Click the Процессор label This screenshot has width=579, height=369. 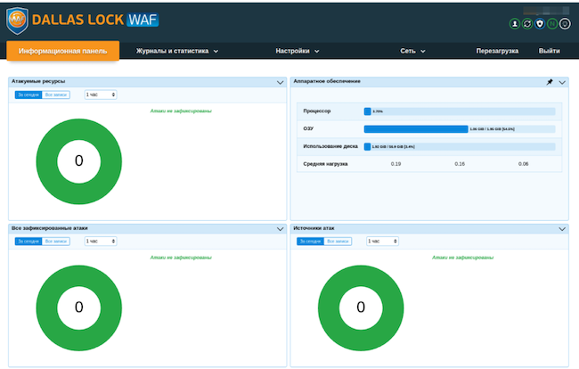pos(317,111)
